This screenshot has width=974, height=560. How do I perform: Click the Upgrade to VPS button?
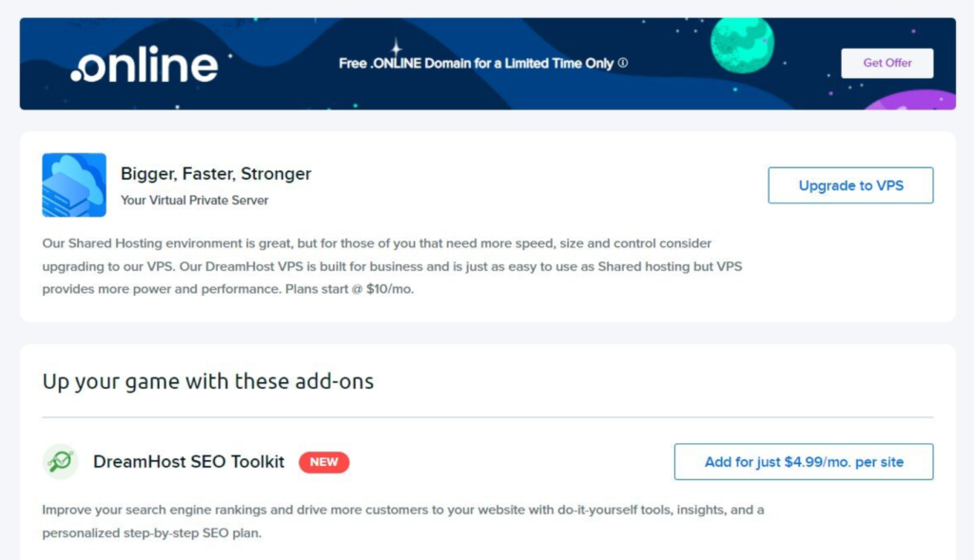pyautogui.click(x=850, y=185)
